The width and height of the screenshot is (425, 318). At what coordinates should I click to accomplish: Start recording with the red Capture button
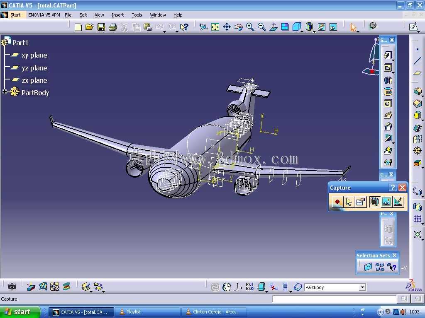click(x=337, y=202)
